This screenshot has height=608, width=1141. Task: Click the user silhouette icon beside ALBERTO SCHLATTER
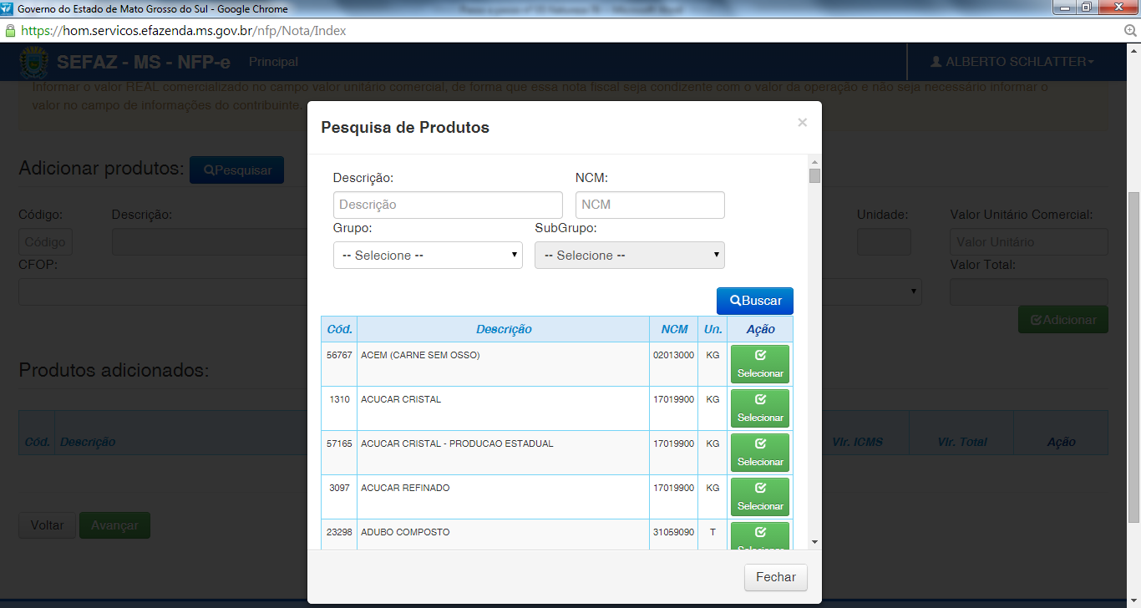point(936,62)
